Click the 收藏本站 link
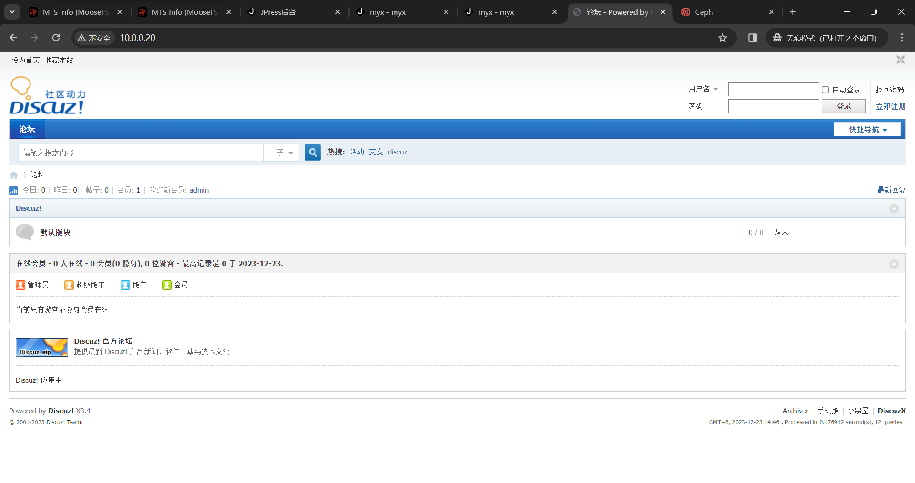This screenshot has width=915, height=483. point(59,60)
